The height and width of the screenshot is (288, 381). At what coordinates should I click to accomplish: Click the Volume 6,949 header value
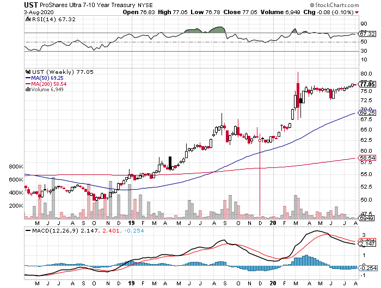tap(280, 12)
